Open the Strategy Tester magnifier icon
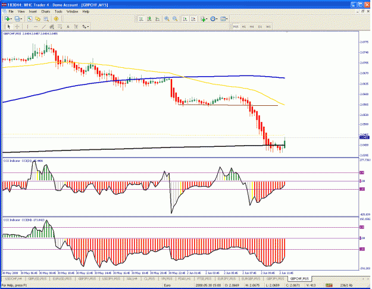Screen dimensions: 372x289 click(x=46, y=18)
